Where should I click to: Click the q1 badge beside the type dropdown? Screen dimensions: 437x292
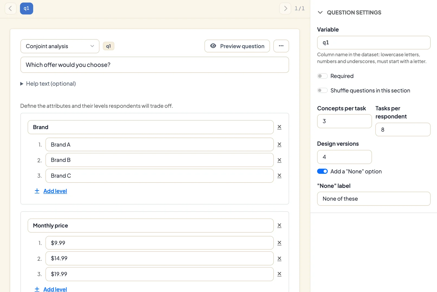click(x=108, y=46)
